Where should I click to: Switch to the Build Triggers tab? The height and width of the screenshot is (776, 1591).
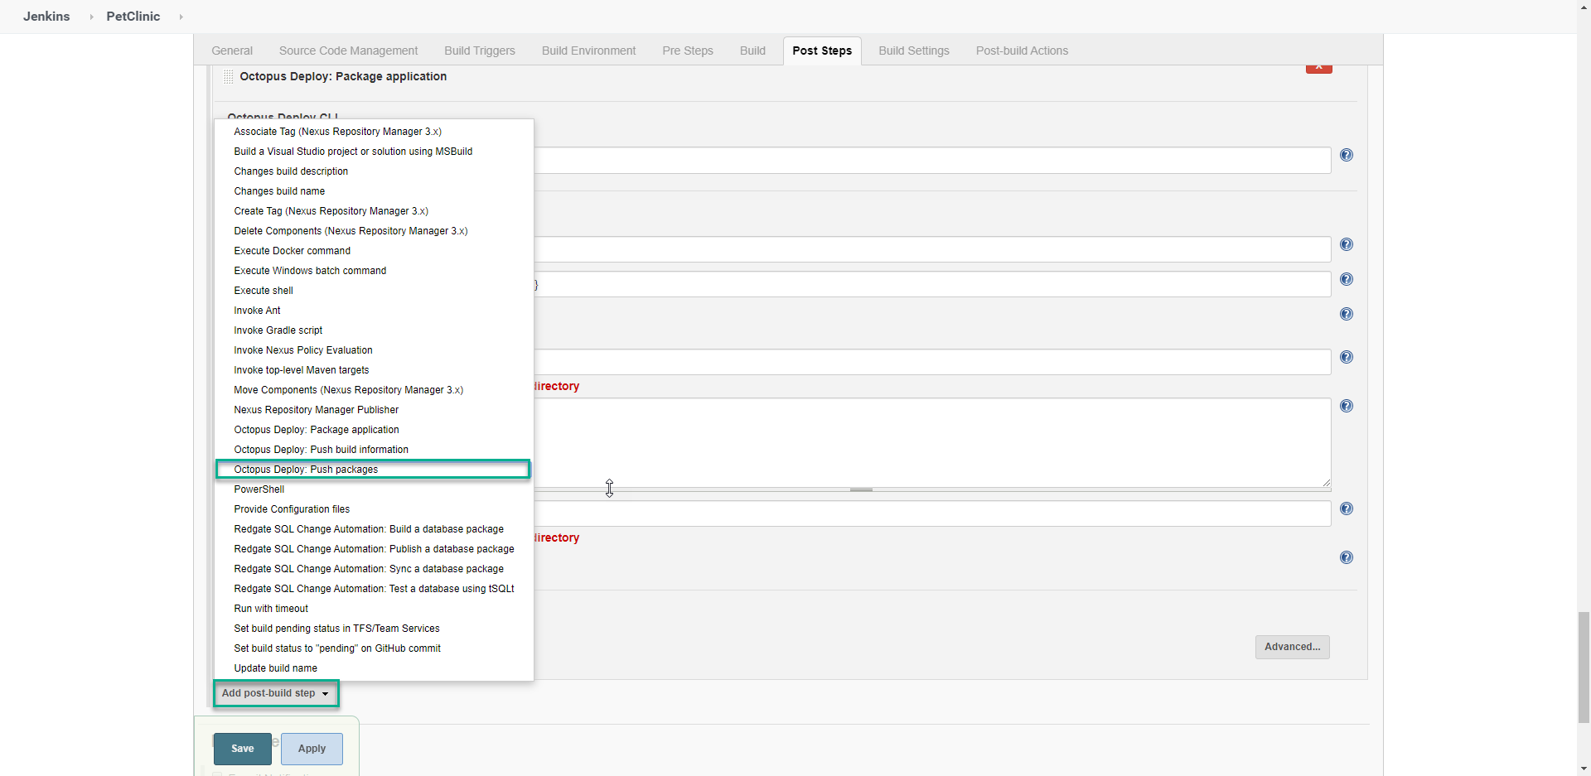pyautogui.click(x=480, y=51)
